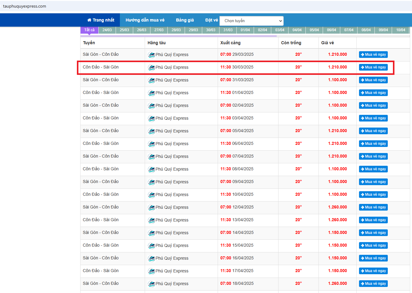
Task: Select the 02/04 date tab
Action: [262, 30]
